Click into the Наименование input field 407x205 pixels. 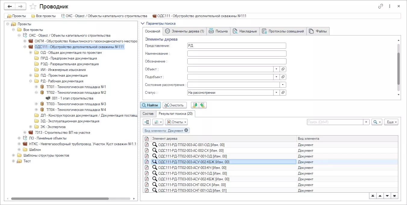236,54
